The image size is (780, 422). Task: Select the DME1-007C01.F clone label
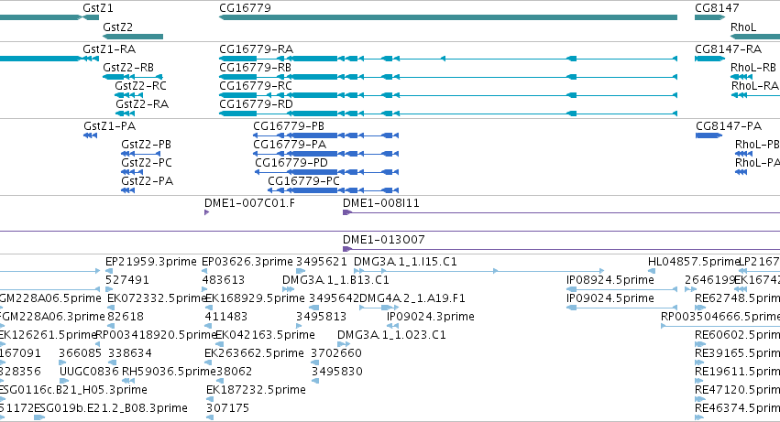pyautogui.click(x=249, y=203)
